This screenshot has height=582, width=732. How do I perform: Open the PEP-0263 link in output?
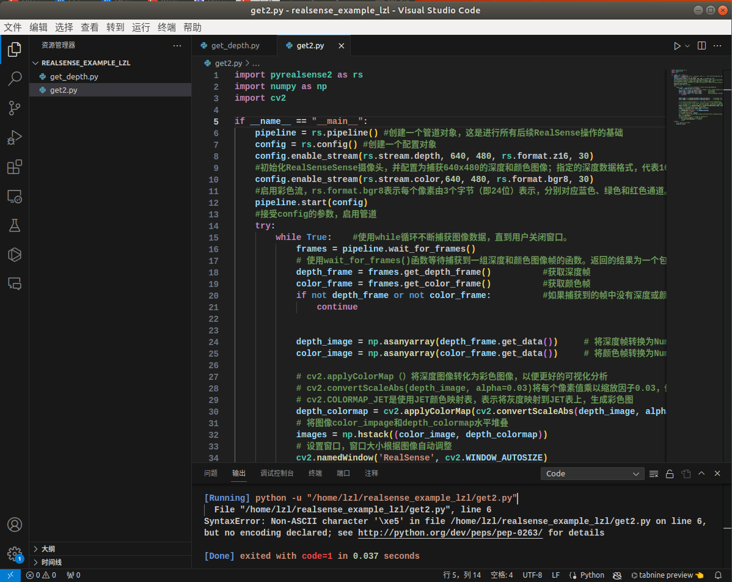tap(451, 533)
